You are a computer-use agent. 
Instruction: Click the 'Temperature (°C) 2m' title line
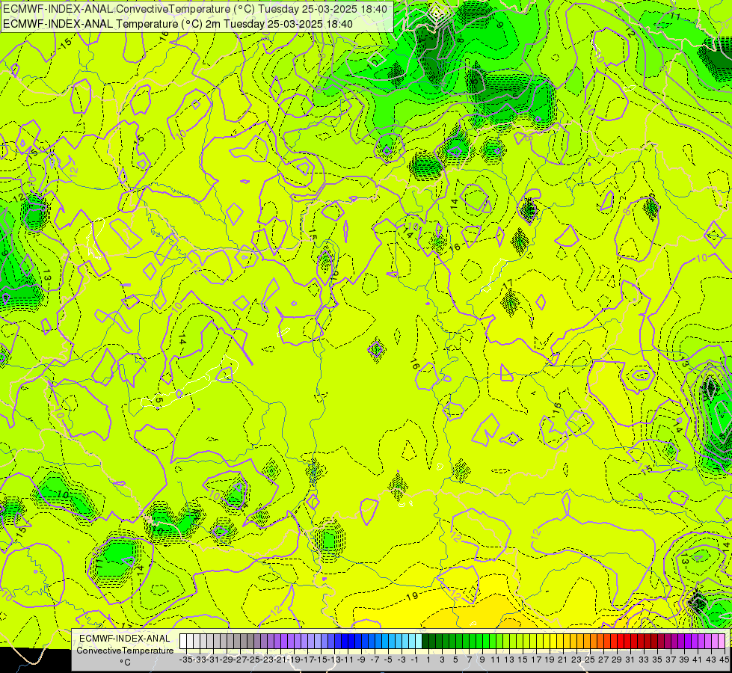pos(178,24)
